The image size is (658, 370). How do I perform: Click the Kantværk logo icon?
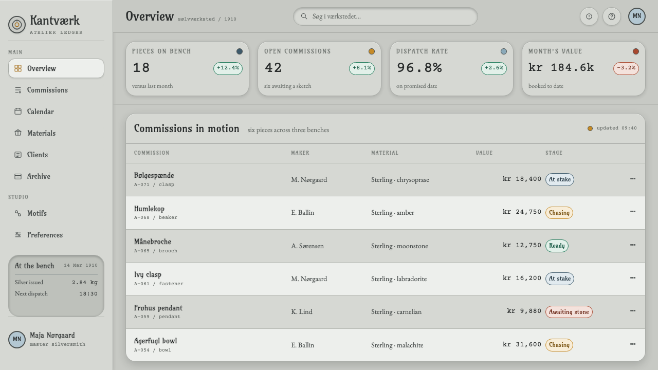pyautogui.click(x=17, y=24)
